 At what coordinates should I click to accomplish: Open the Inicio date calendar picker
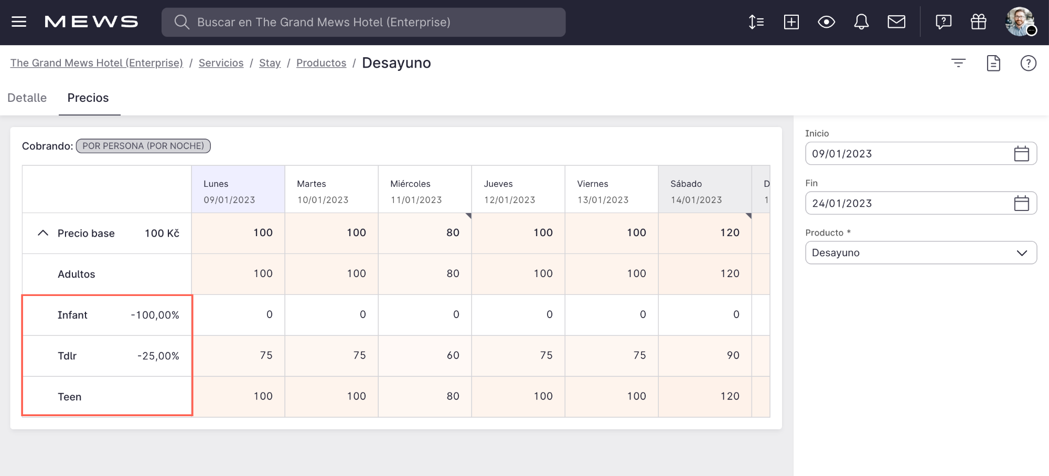click(1021, 154)
